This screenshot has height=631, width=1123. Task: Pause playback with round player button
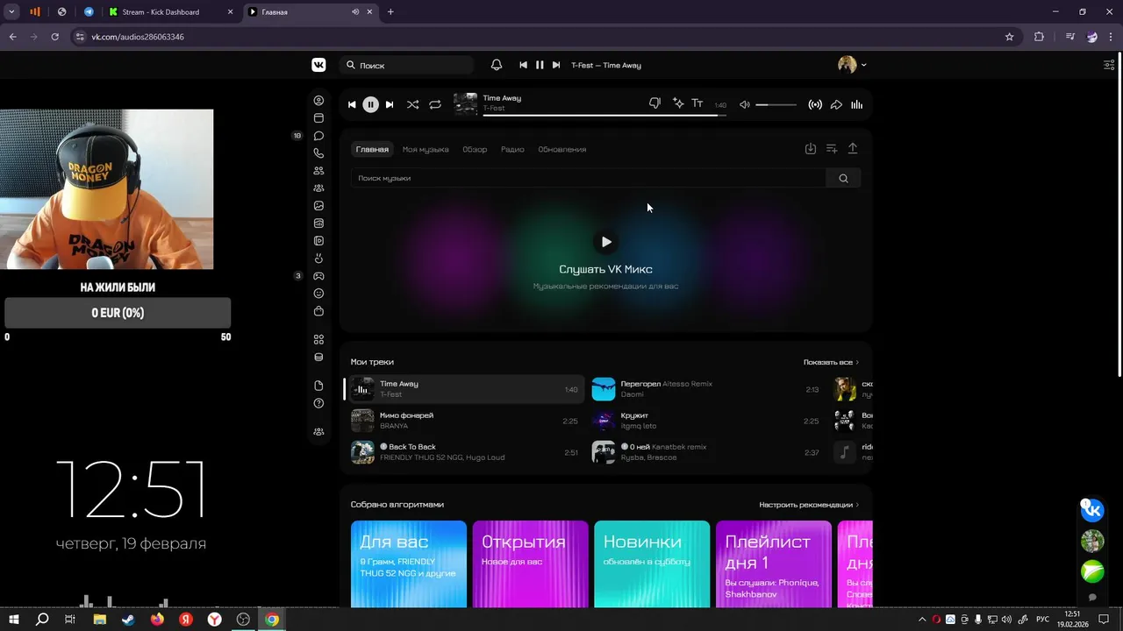[x=370, y=104]
